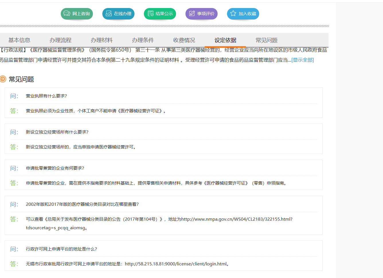Click the orange arrow icon beside 常见问题 heading
Screen dimensions: 383x278
[x=3, y=79]
